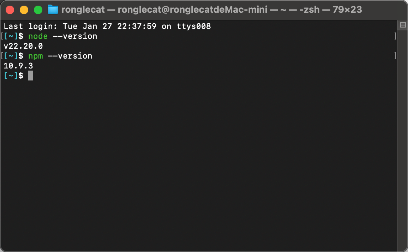Image resolution: width=408 pixels, height=252 pixels.
Task: Click the left bracket mark before npm prompt
Action: (2, 56)
